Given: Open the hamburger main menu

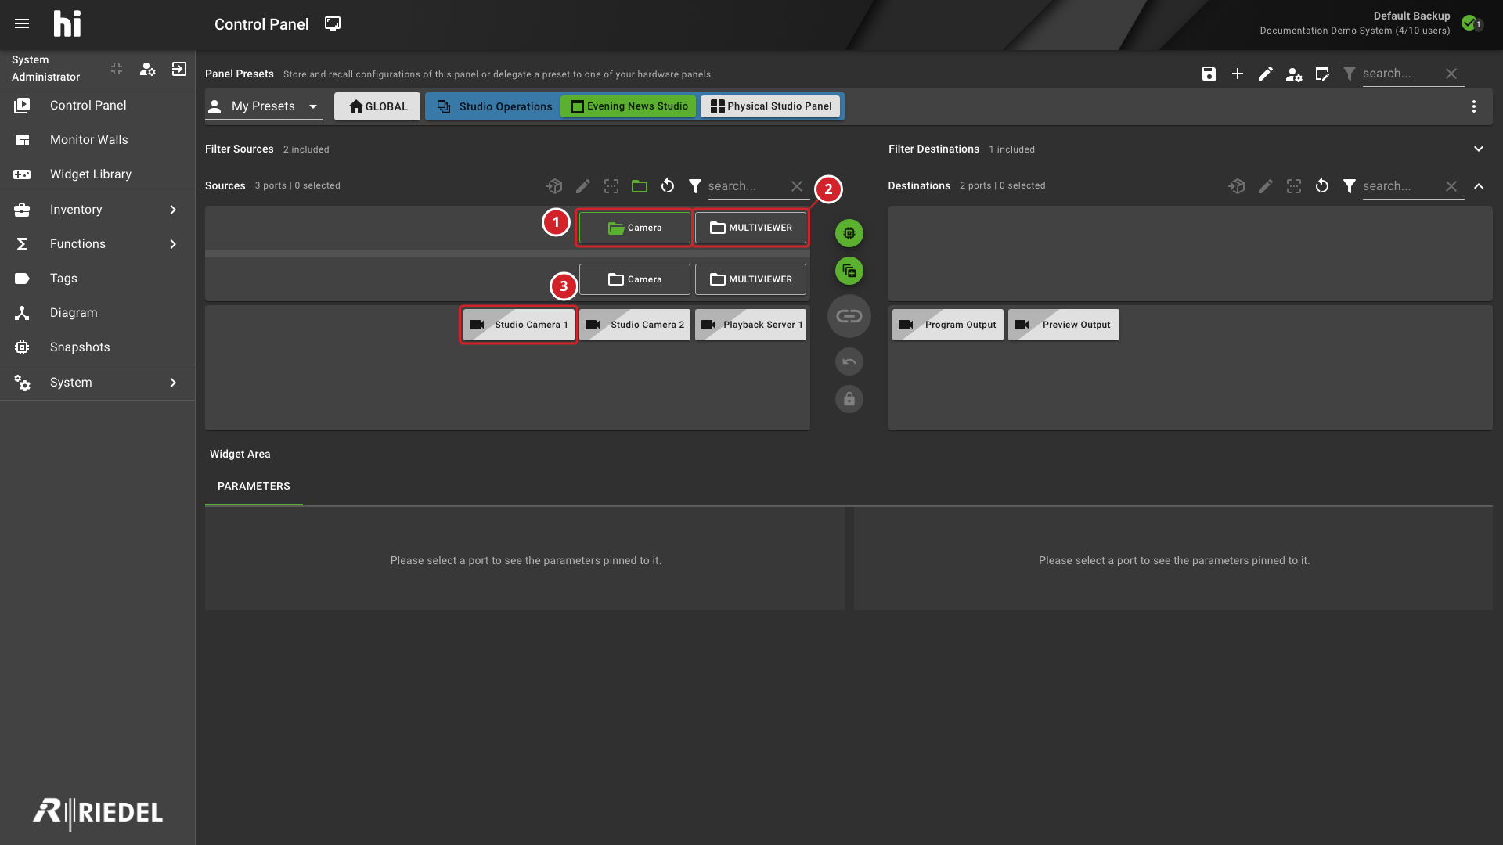Looking at the screenshot, I should [x=22, y=23].
